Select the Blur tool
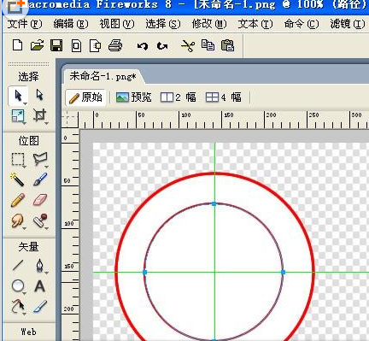Viewport: 369px width, 341px height. [17, 221]
